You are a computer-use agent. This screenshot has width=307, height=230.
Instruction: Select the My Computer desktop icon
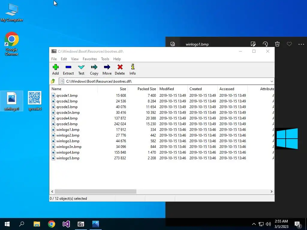12,13
